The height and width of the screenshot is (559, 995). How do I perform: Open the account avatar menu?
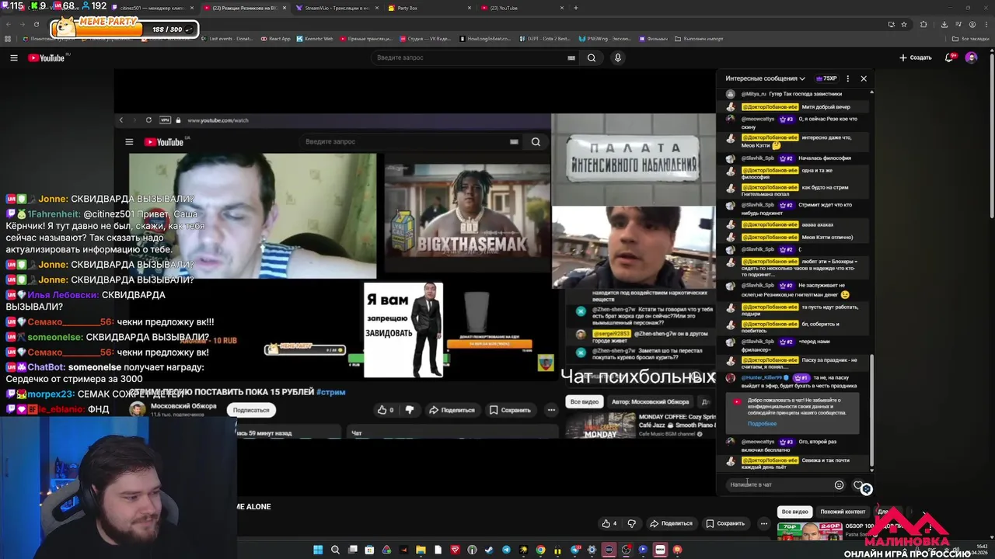click(971, 57)
